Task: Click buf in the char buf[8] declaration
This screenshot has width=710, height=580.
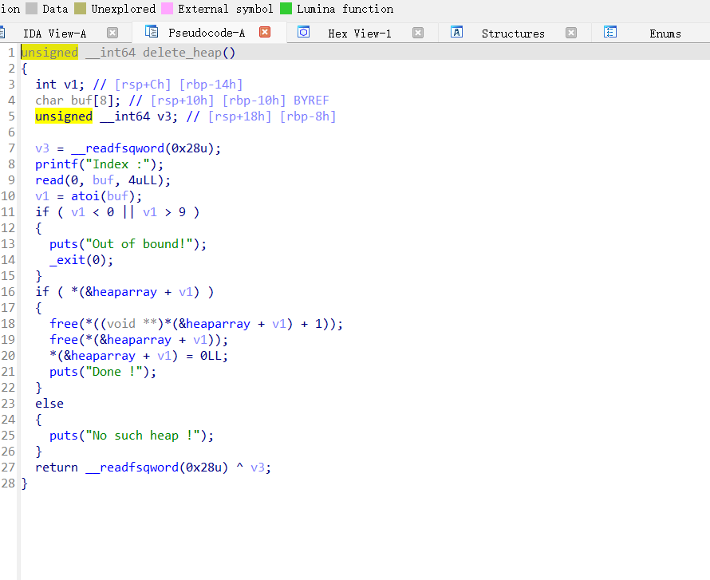Action: 81,101
